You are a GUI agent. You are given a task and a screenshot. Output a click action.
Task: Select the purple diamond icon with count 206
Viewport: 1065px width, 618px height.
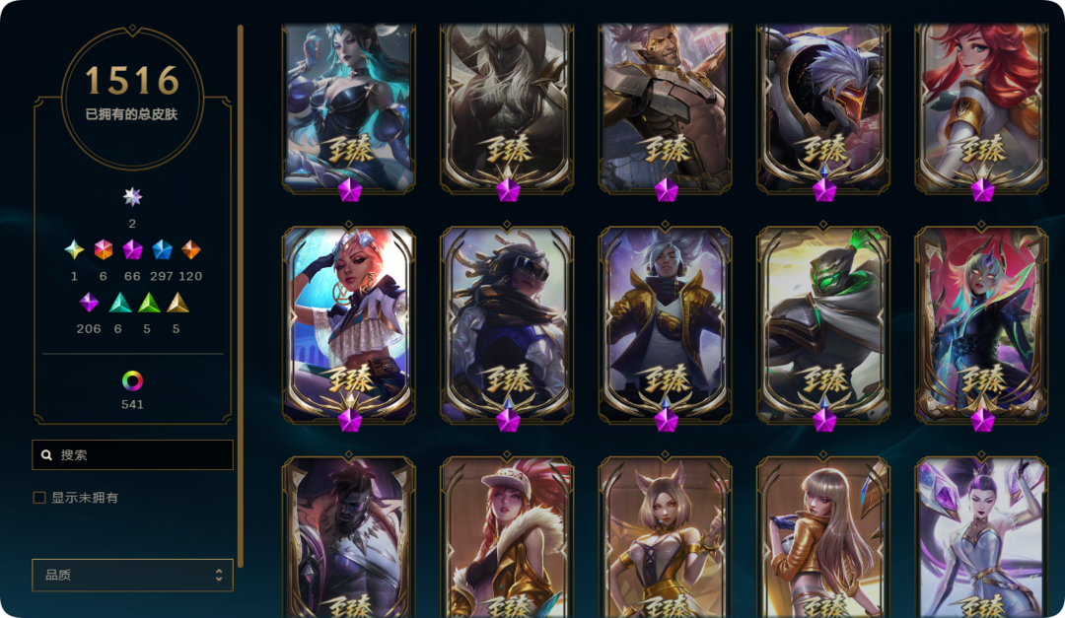click(x=89, y=303)
